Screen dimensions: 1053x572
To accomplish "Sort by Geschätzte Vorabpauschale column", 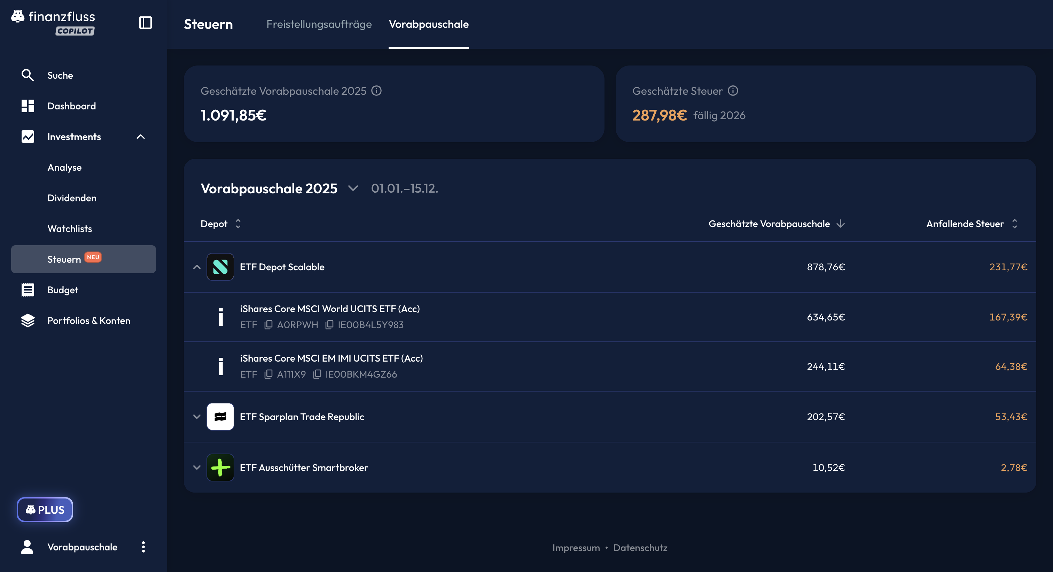I will pos(841,224).
